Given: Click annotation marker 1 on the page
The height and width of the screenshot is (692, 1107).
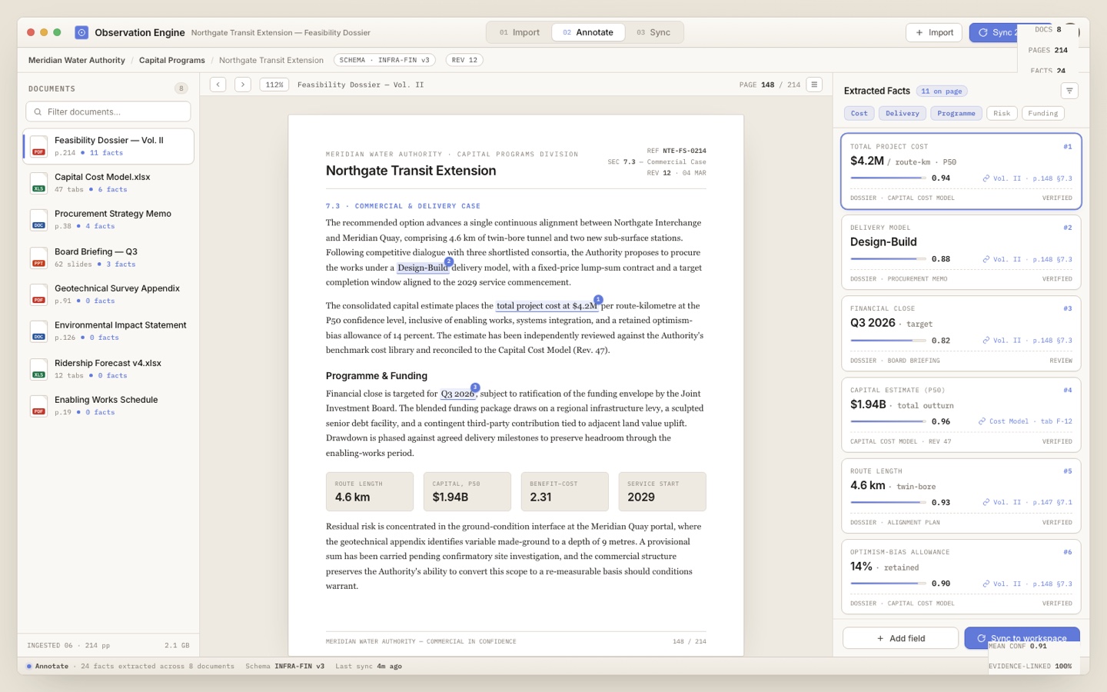Looking at the screenshot, I should point(598,300).
